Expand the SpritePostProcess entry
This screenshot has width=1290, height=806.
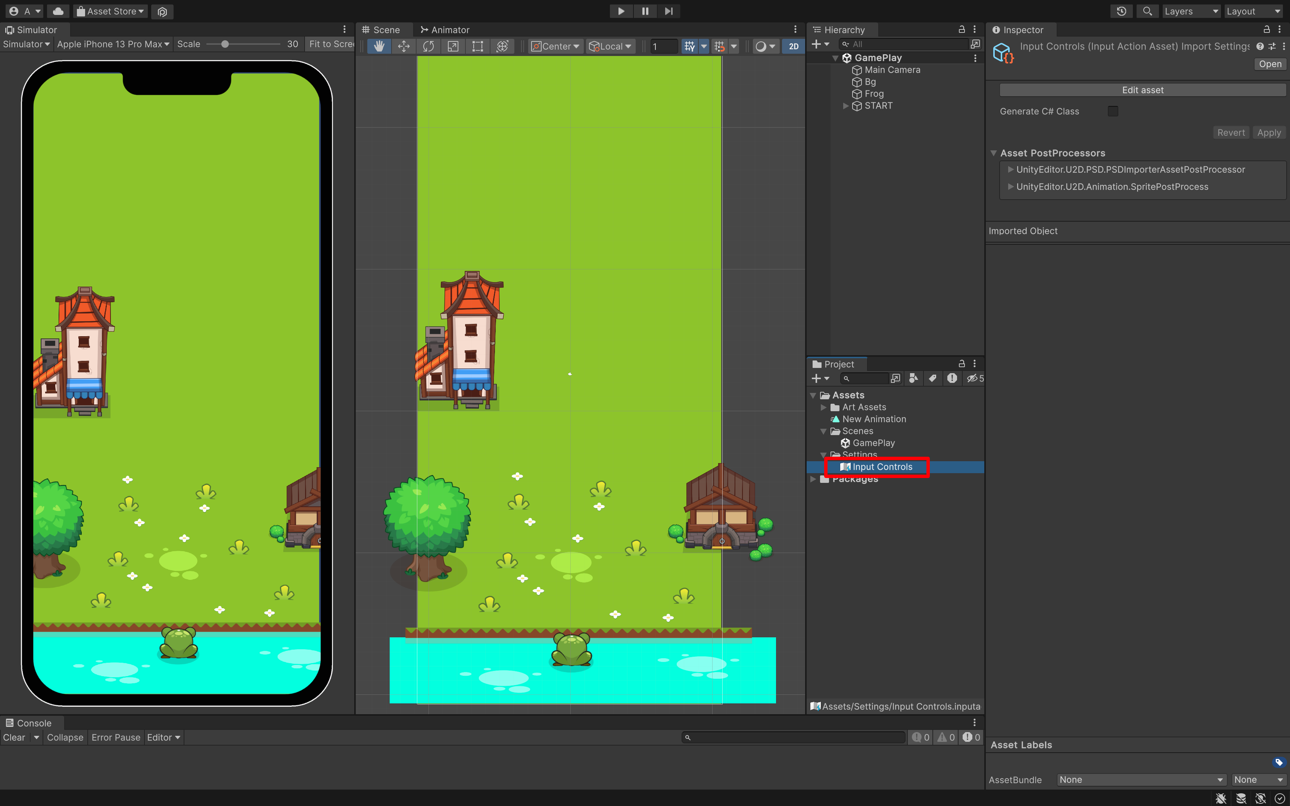pos(1010,187)
